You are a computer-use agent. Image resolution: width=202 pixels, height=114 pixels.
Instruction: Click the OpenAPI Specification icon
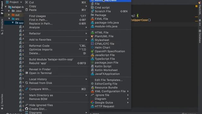[x=92, y=51]
